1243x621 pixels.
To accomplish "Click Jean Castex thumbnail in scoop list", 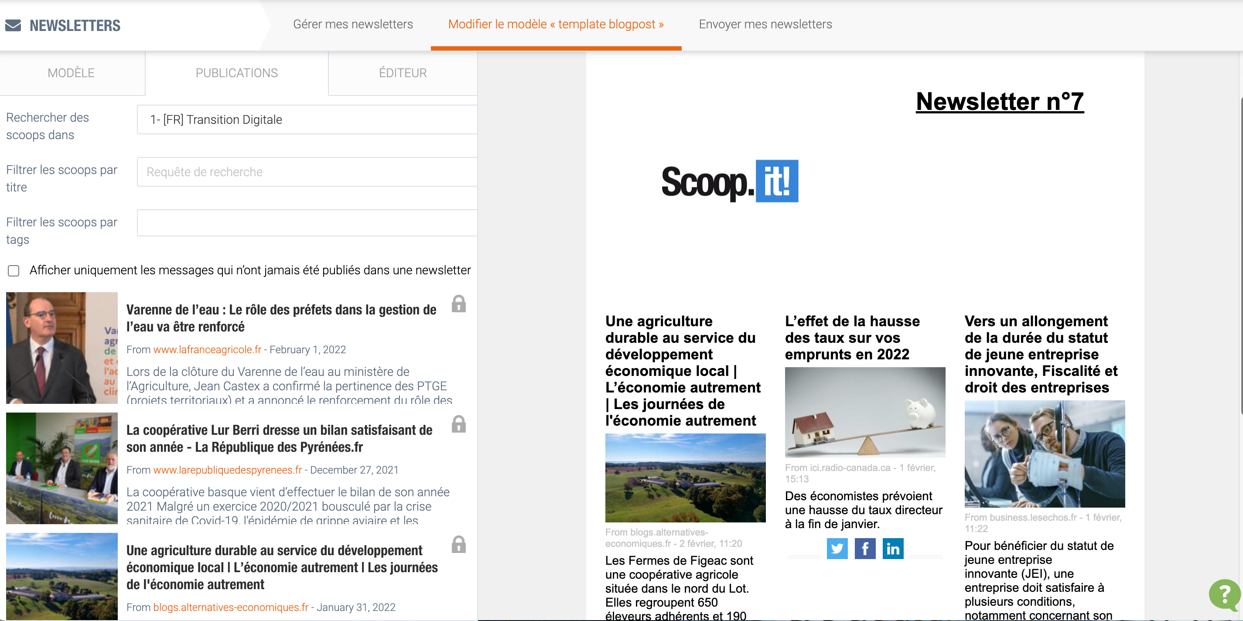I will [x=62, y=348].
